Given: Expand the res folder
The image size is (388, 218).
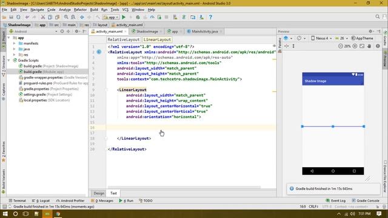Looking at the screenshot, I should click(15, 54).
